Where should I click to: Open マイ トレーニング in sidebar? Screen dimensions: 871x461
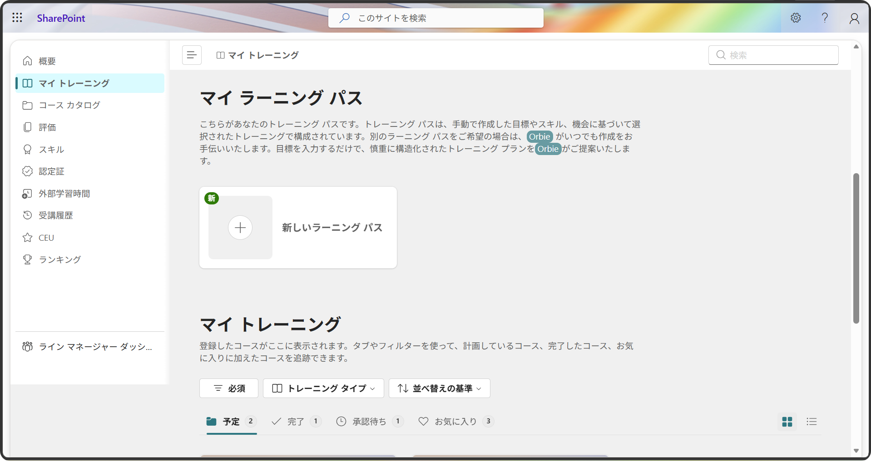click(x=90, y=83)
